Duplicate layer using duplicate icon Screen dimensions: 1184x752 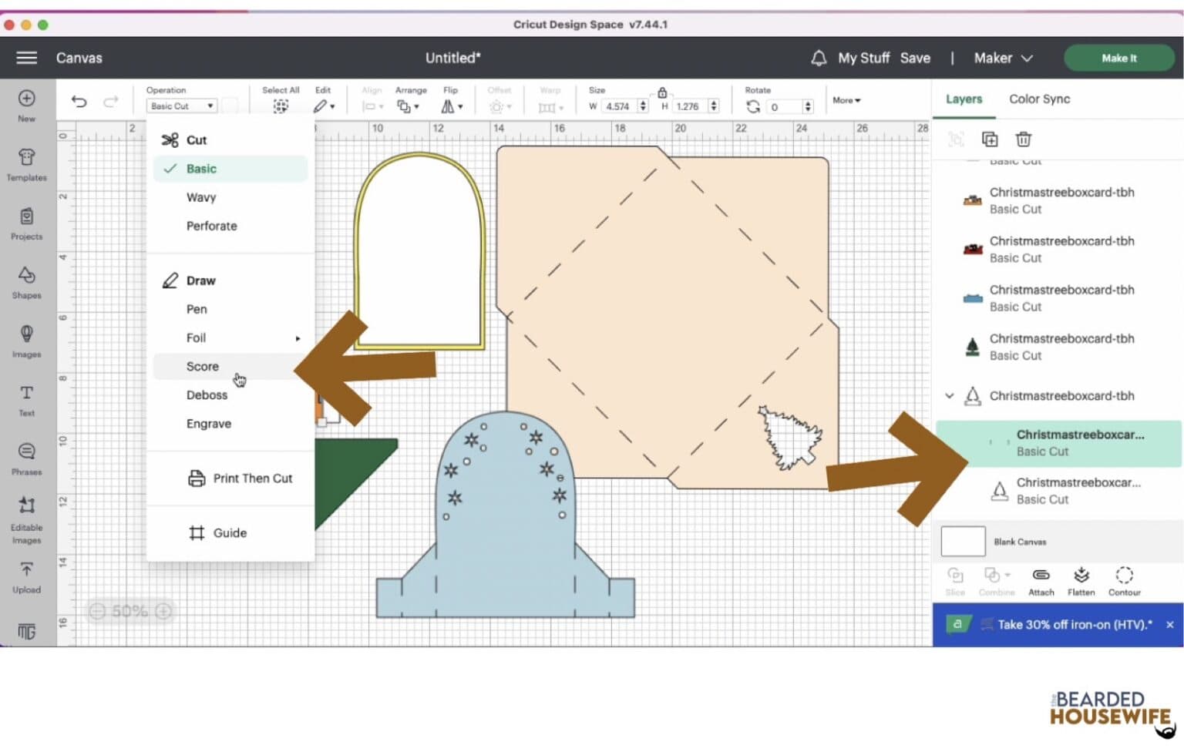click(x=989, y=139)
